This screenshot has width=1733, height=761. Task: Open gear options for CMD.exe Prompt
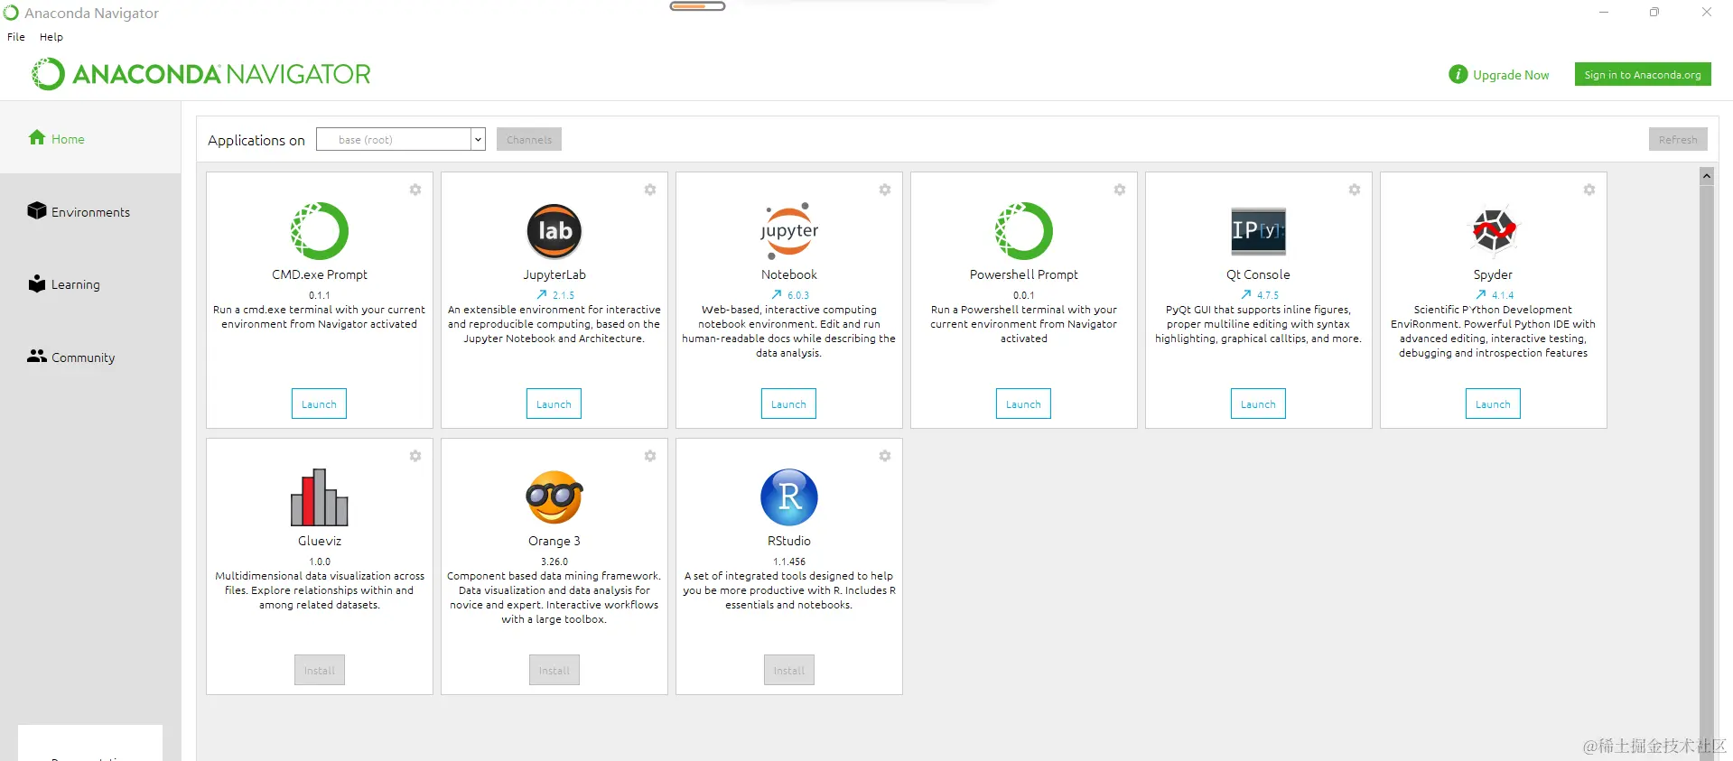click(415, 190)
